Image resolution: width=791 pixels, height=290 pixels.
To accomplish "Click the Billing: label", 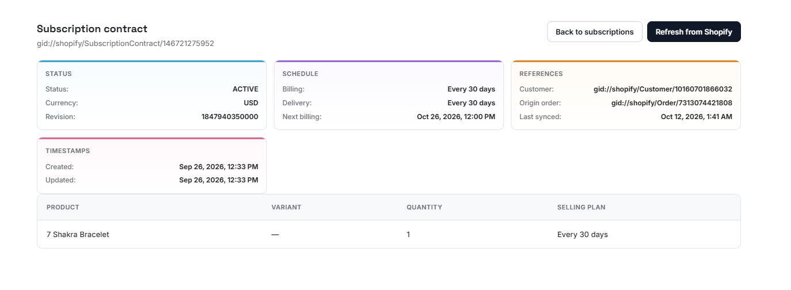I will pyautogui.click(x=293, y=89).
